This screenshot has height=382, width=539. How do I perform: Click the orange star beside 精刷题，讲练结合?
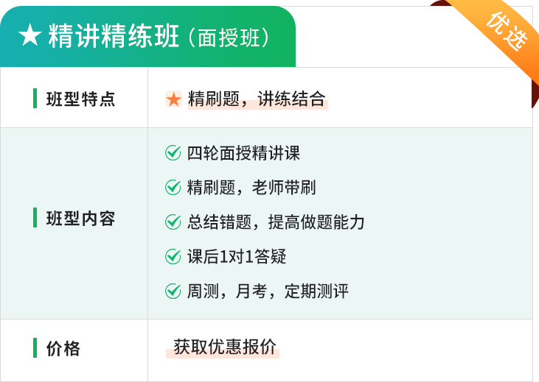coord(173,99)
